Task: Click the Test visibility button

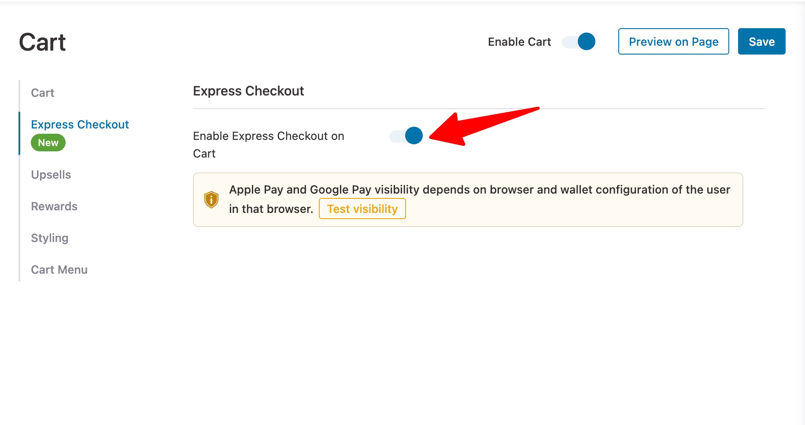Action: (362, 209)
